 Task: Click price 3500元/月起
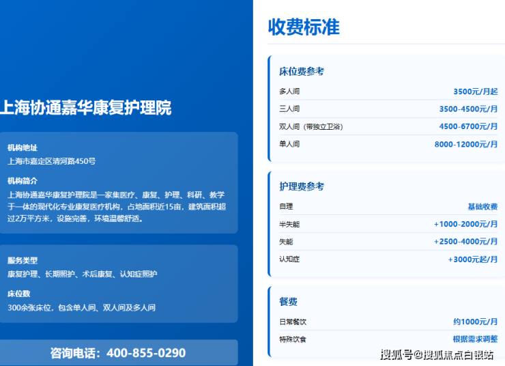tap(476, 91)
